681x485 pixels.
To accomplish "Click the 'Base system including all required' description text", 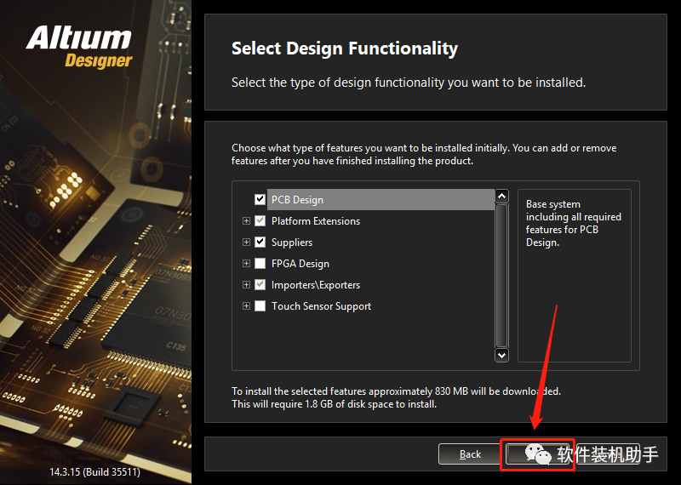I will pyautogui.click(x=573, y=223).
